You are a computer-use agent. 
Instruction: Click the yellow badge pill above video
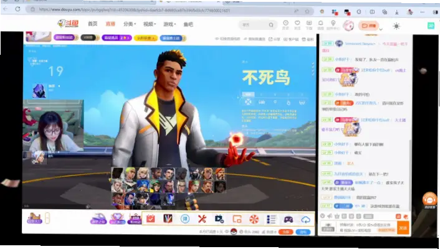(145, 38)
